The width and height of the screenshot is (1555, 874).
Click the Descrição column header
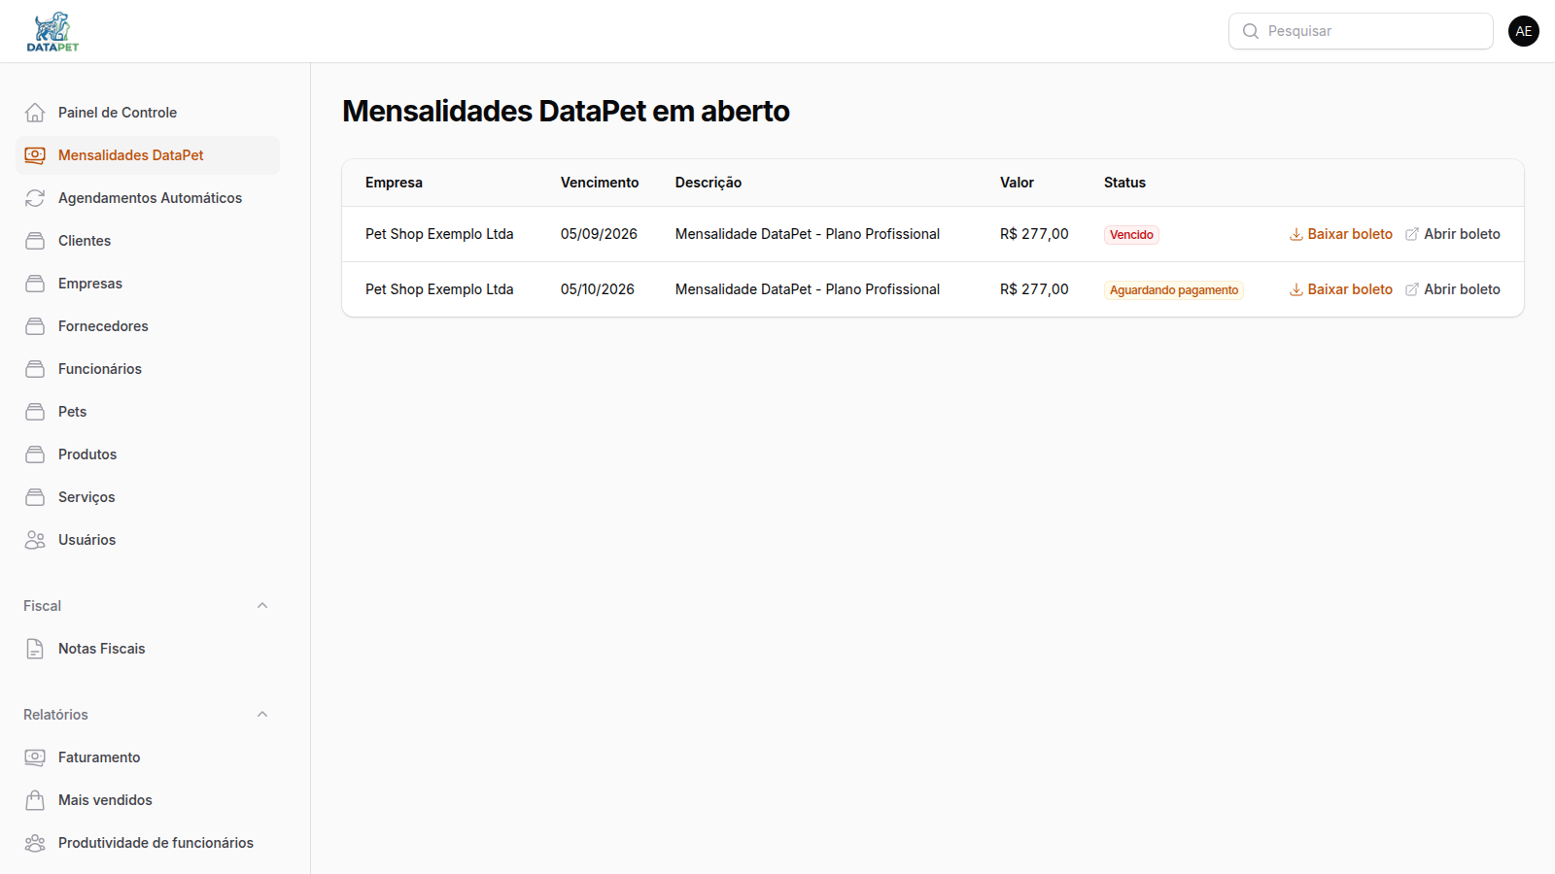(x=708, y=183)
